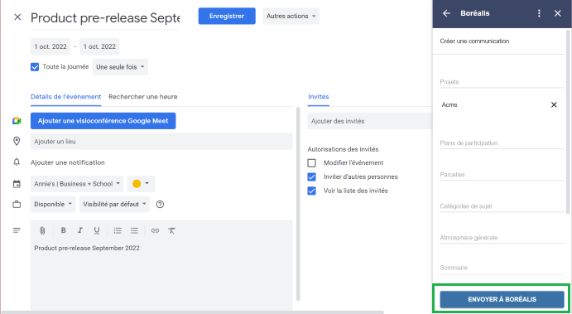Insert a bulleted list

(x=134, y=230)
